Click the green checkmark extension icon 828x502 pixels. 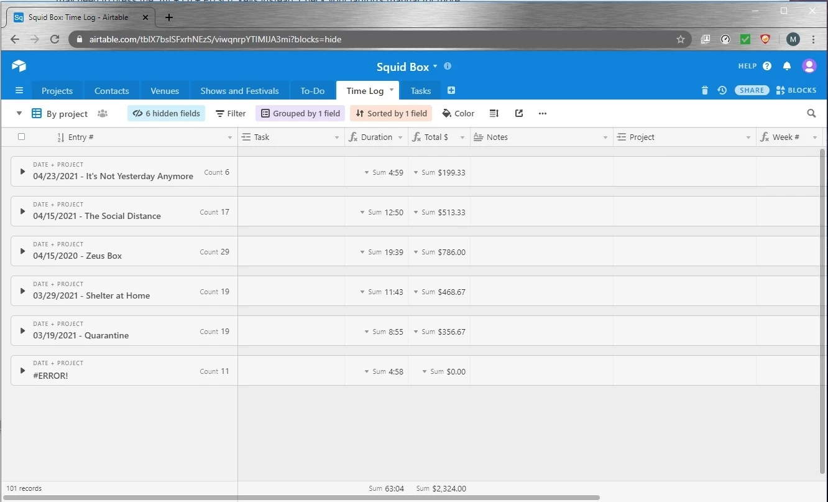(745, 39)
